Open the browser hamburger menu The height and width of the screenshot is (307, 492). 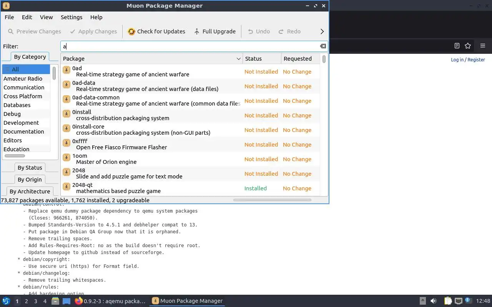click(x=483, y=46)
